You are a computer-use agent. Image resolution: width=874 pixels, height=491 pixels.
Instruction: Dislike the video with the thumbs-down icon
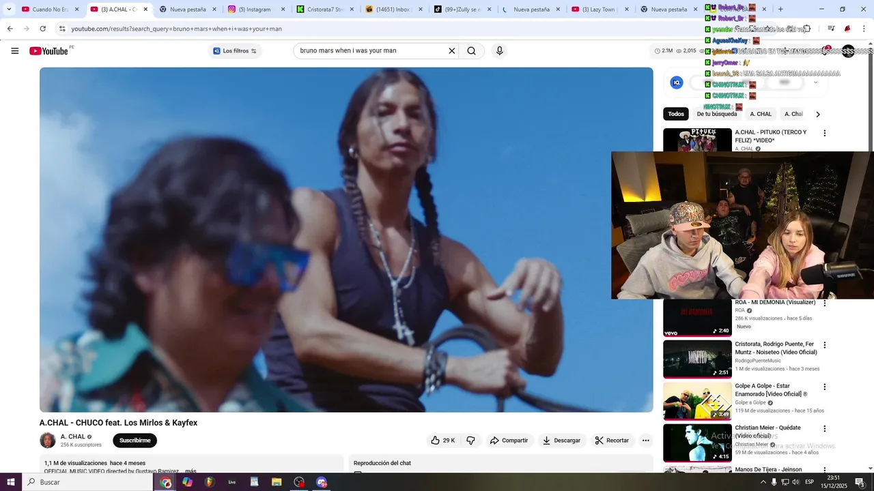point(471,441)
